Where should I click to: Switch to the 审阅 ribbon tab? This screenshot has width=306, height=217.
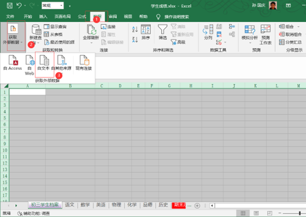tap(113, 16)
